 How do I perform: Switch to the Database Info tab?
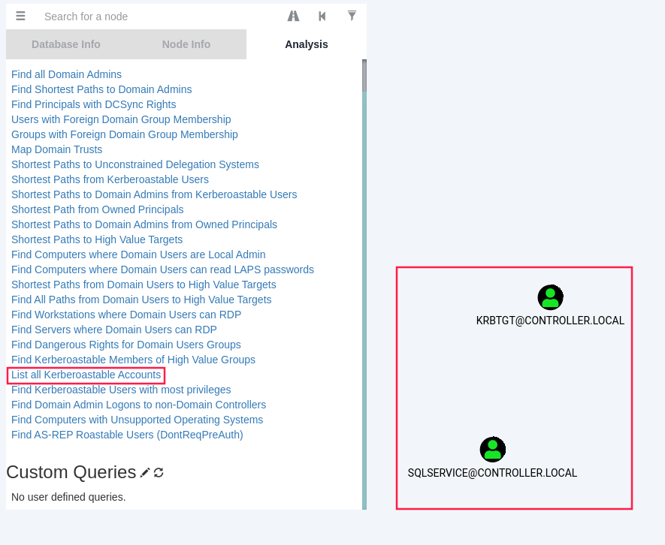pos(66,44)
